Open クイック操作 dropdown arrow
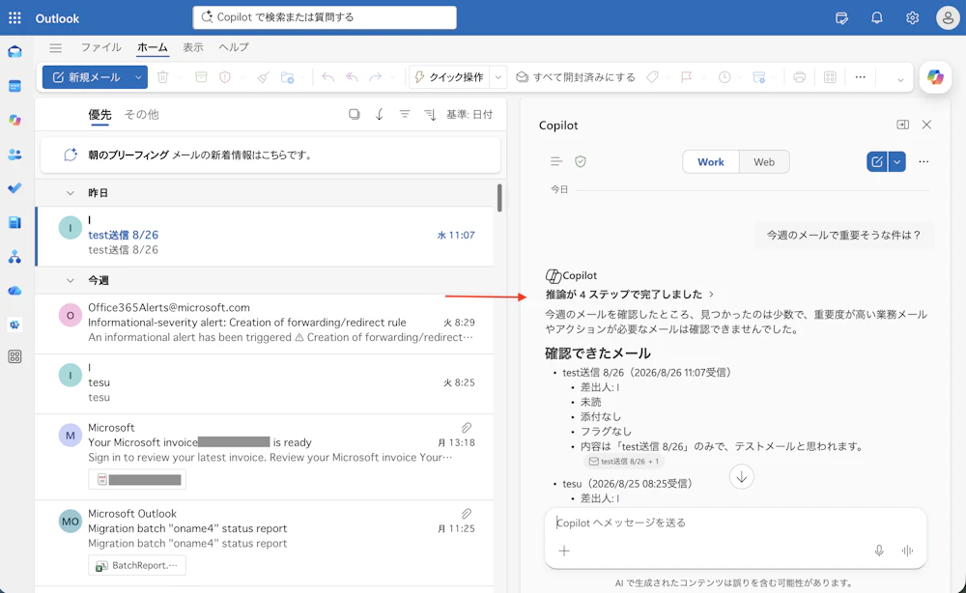 pos(498,77)
